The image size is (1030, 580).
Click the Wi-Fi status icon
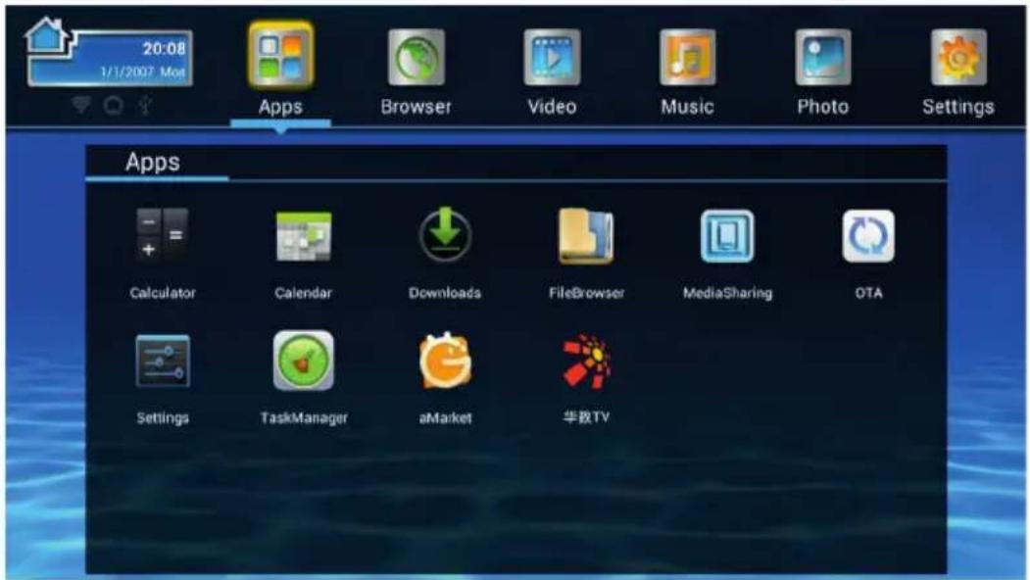point(80,104)
